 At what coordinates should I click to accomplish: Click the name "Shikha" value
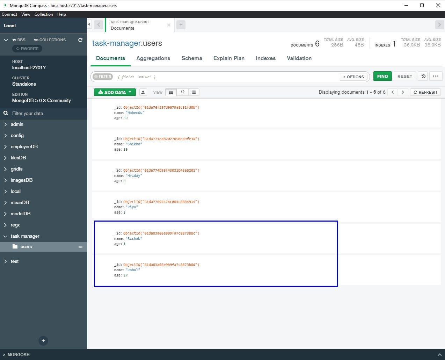134,144
